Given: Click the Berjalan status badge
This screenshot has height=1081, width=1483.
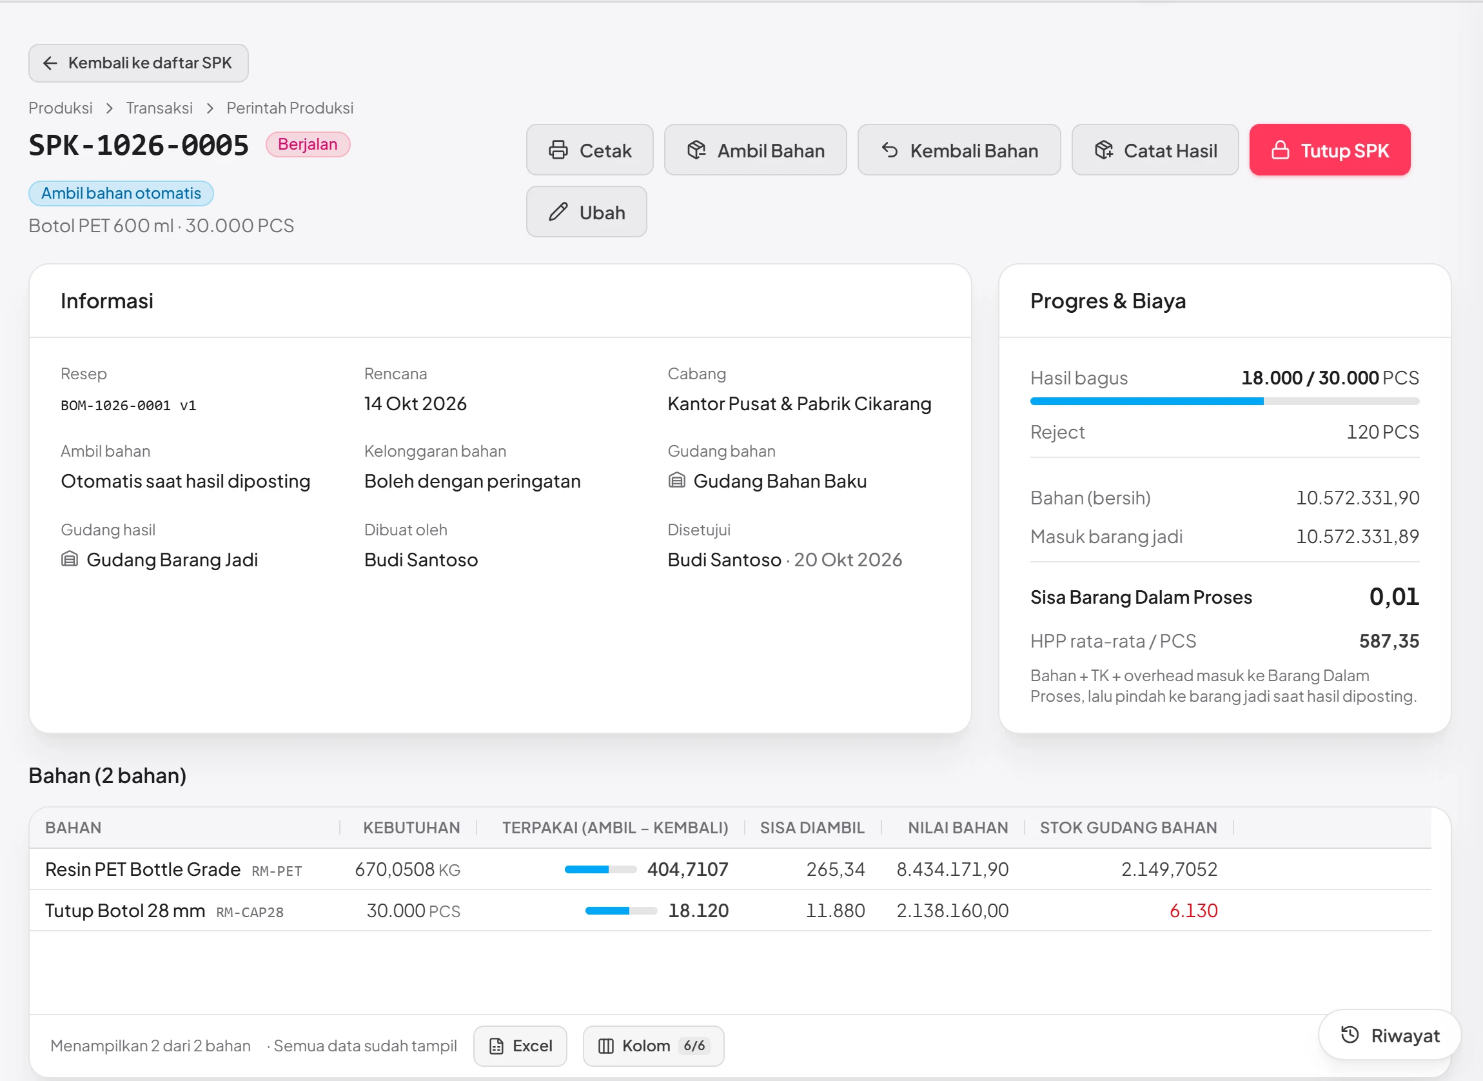Looking at the screenshot, I should point(308,144).
